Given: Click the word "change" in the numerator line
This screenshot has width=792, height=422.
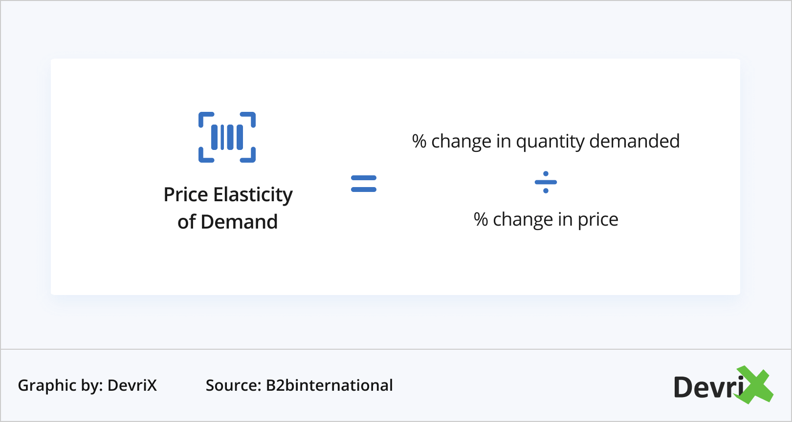Looking at the screenshot, I should [x=461, y=142].
